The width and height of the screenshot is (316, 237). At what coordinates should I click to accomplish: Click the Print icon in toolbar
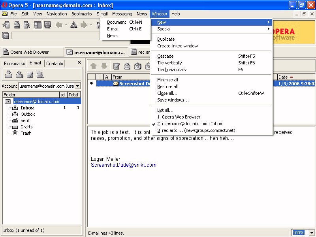(17, 25)
